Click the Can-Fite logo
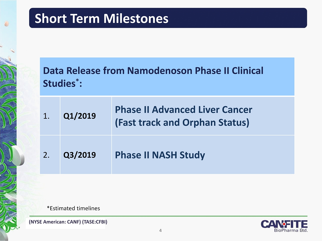Viewport: 322px width, 241px height. [x=284, y=224]
